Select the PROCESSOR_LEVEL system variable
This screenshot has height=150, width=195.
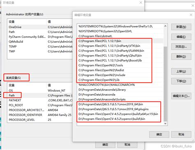pos(40,120)
